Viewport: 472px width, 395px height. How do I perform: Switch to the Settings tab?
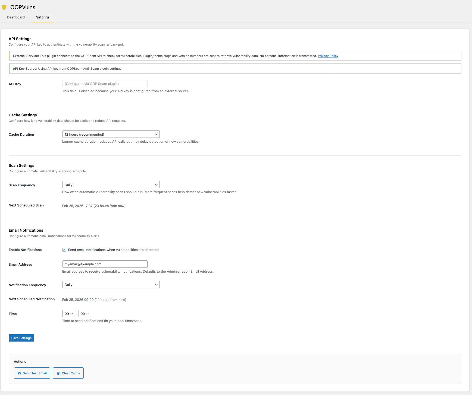(x=42, y=17)
